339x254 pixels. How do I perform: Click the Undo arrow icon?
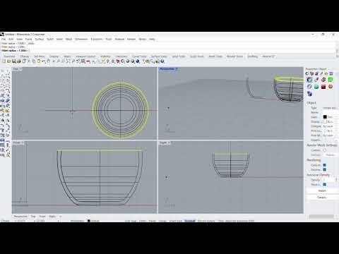point(44,61)
